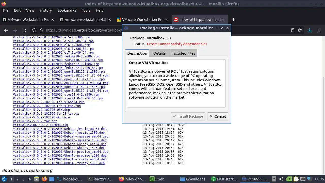This screenshot has height=183, width=325.
Task: Click the fedora22-1.x86_64.rpm link
Action: coord(58,68)
